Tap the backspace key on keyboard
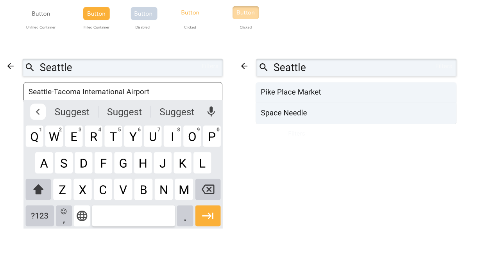This screenshot has width=494, height=272. [208, 190]
